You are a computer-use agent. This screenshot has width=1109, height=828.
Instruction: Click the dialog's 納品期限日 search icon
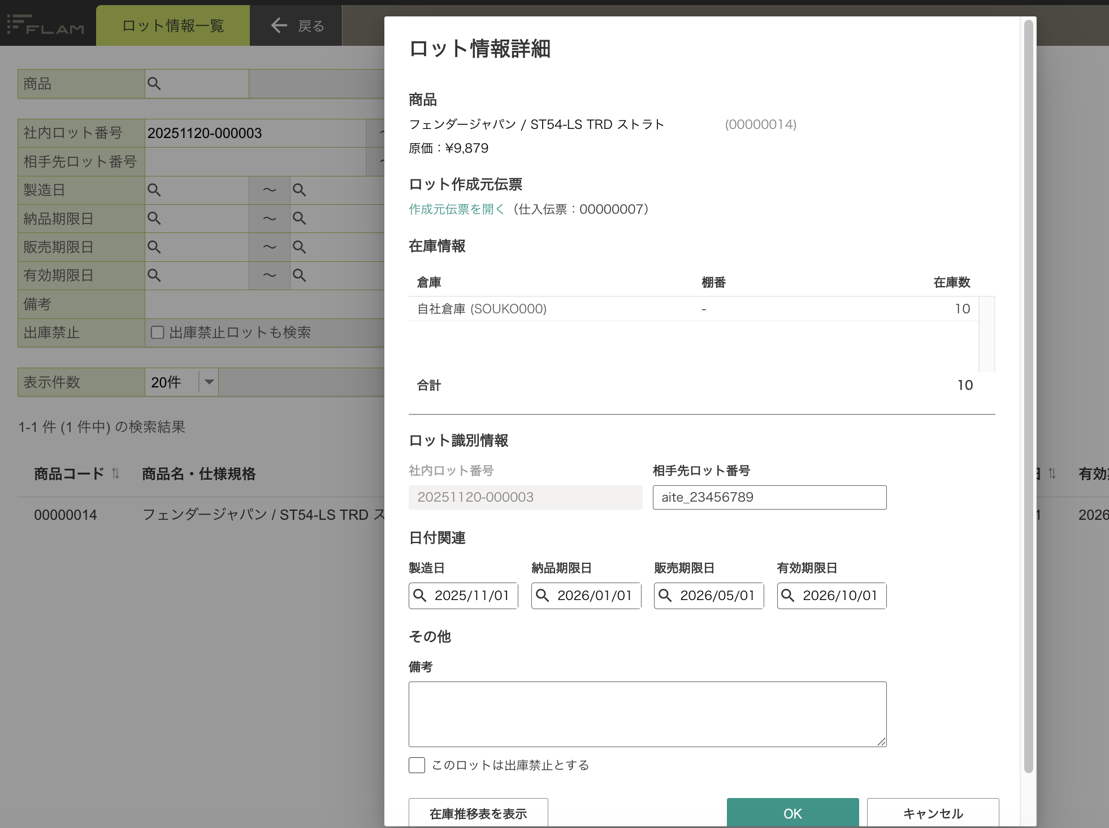(x=542, y=596)
